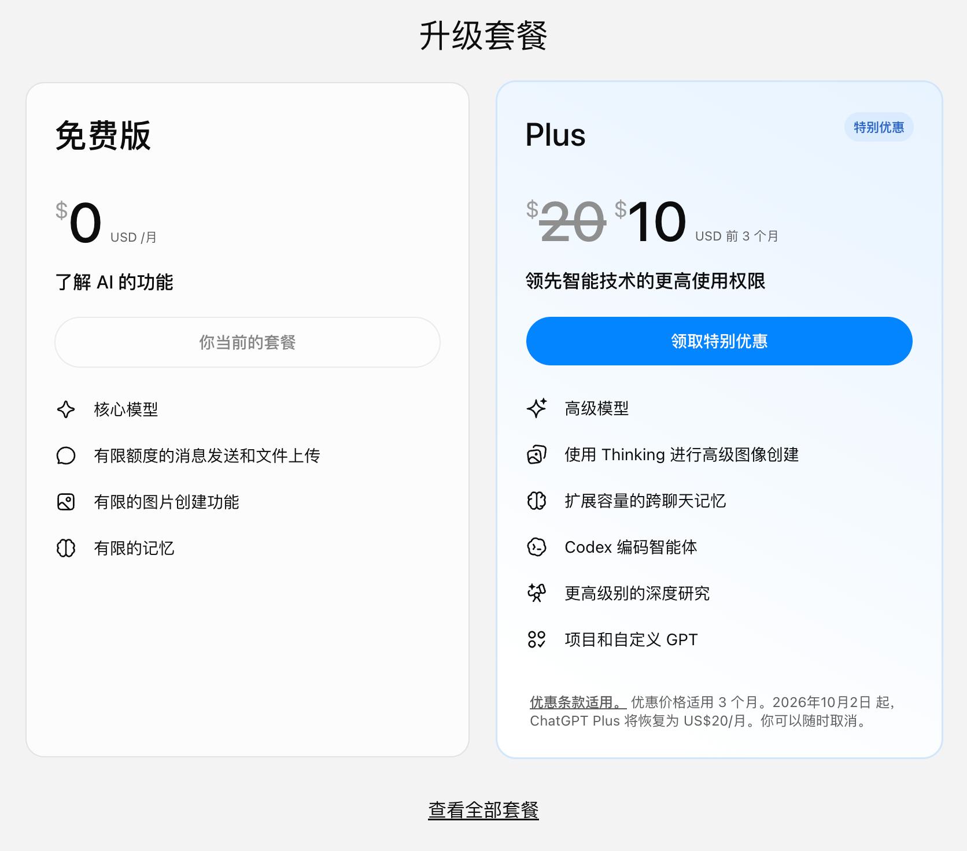Click the USD 前 3 个月 label
Screen dimensions: 967x851
(x=737, y=236)
